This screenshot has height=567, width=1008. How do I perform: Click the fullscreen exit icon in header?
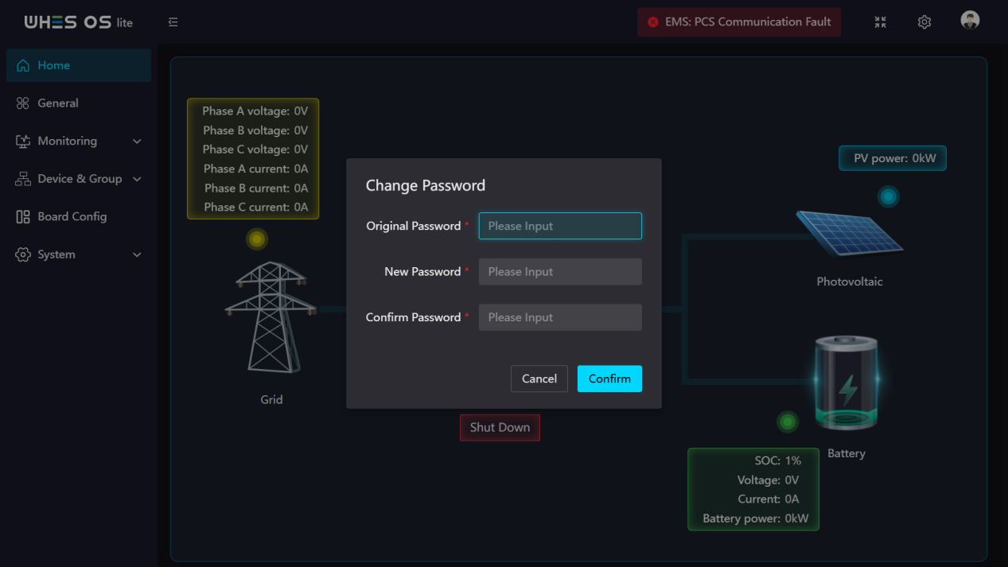(880, 22)
